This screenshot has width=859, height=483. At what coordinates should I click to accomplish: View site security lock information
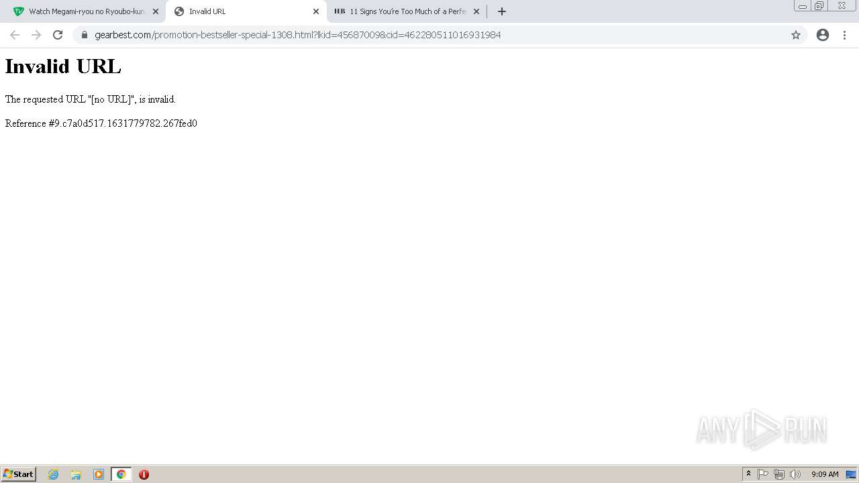point(85,35)
